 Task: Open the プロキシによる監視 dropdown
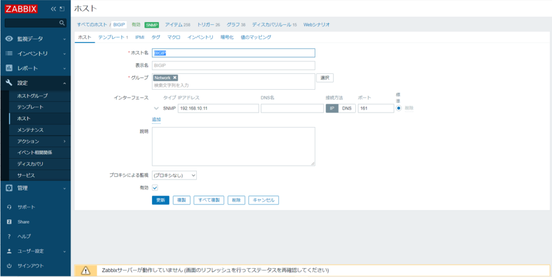174,175
